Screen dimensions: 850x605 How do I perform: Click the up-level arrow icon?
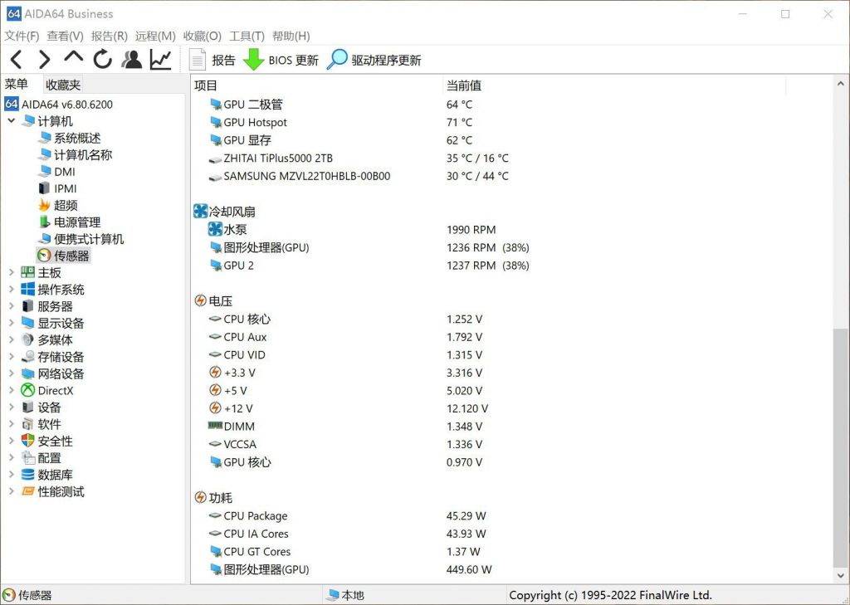73,59
